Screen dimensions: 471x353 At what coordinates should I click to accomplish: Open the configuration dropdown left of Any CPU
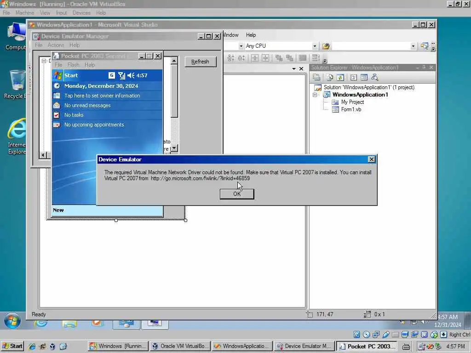click(x=241, y=46)
